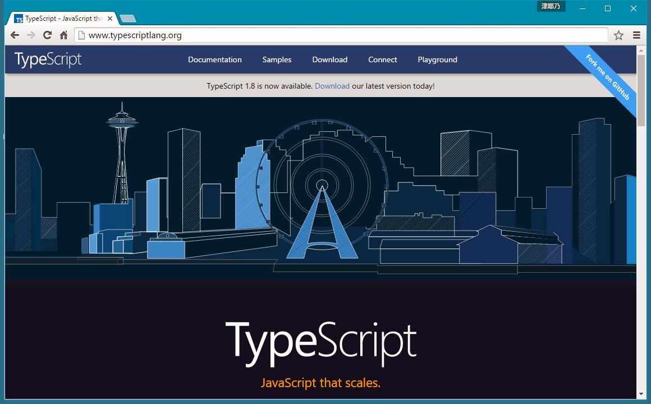Click the user profile name button in title bar
Viewport: 651px width, 404px height.
(x=551, y=7)
